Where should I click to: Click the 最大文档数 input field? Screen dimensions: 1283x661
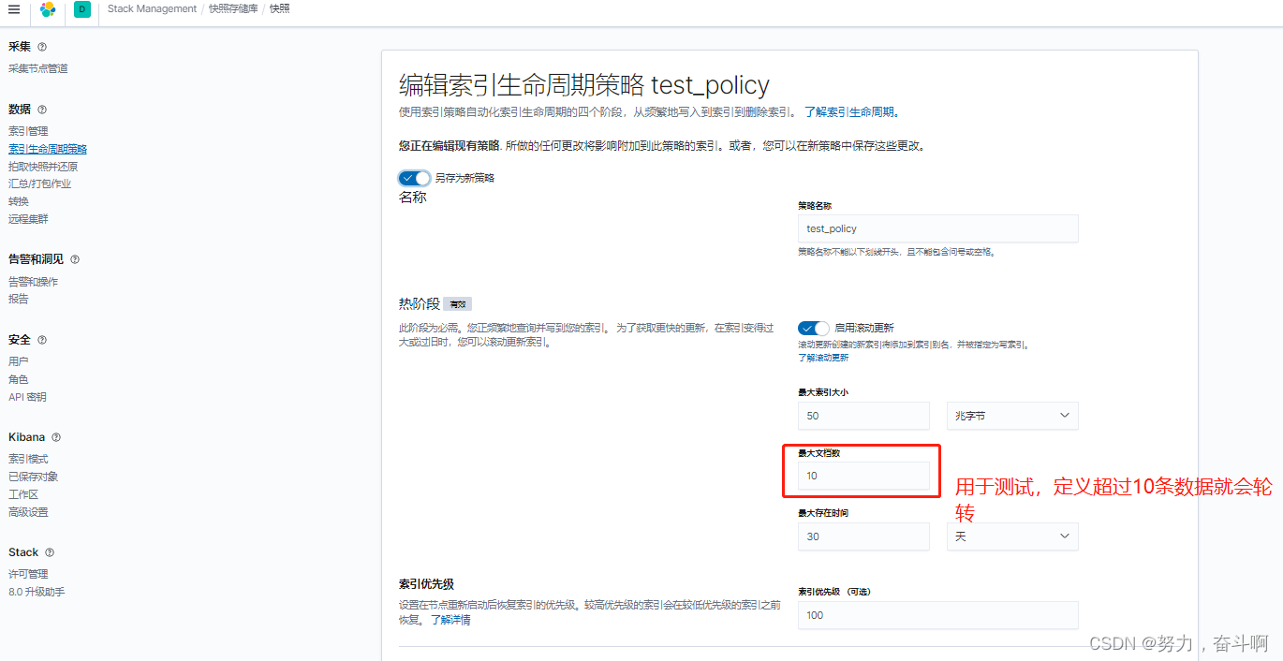click(x=863, y=476)
